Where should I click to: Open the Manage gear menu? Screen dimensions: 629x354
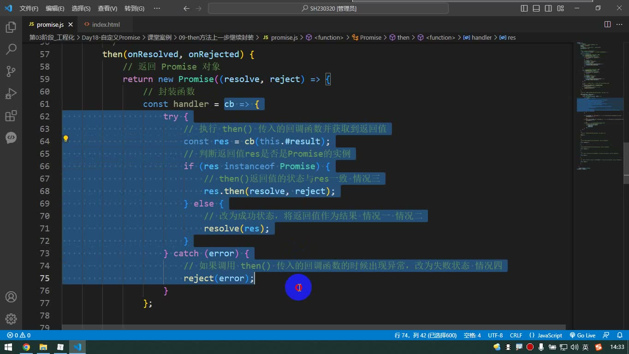(11, 319)
